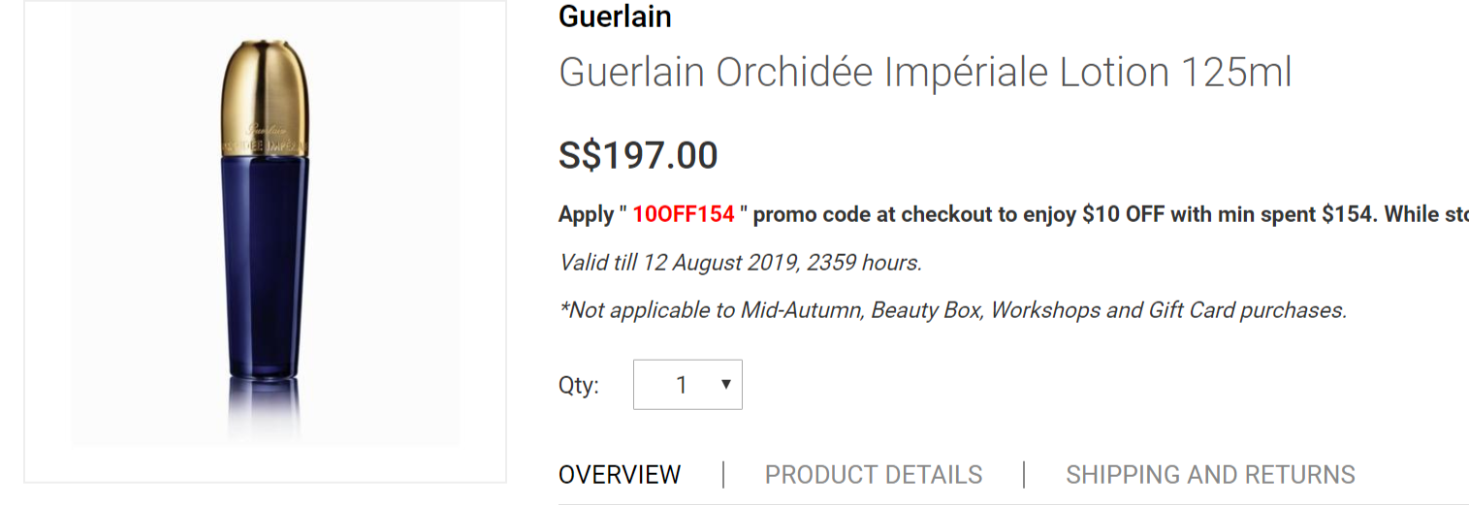1469x505 pixels.
Task: Click the 'Not applicable to Mid-Autumn' note
Action: click(x=953, y=310)
